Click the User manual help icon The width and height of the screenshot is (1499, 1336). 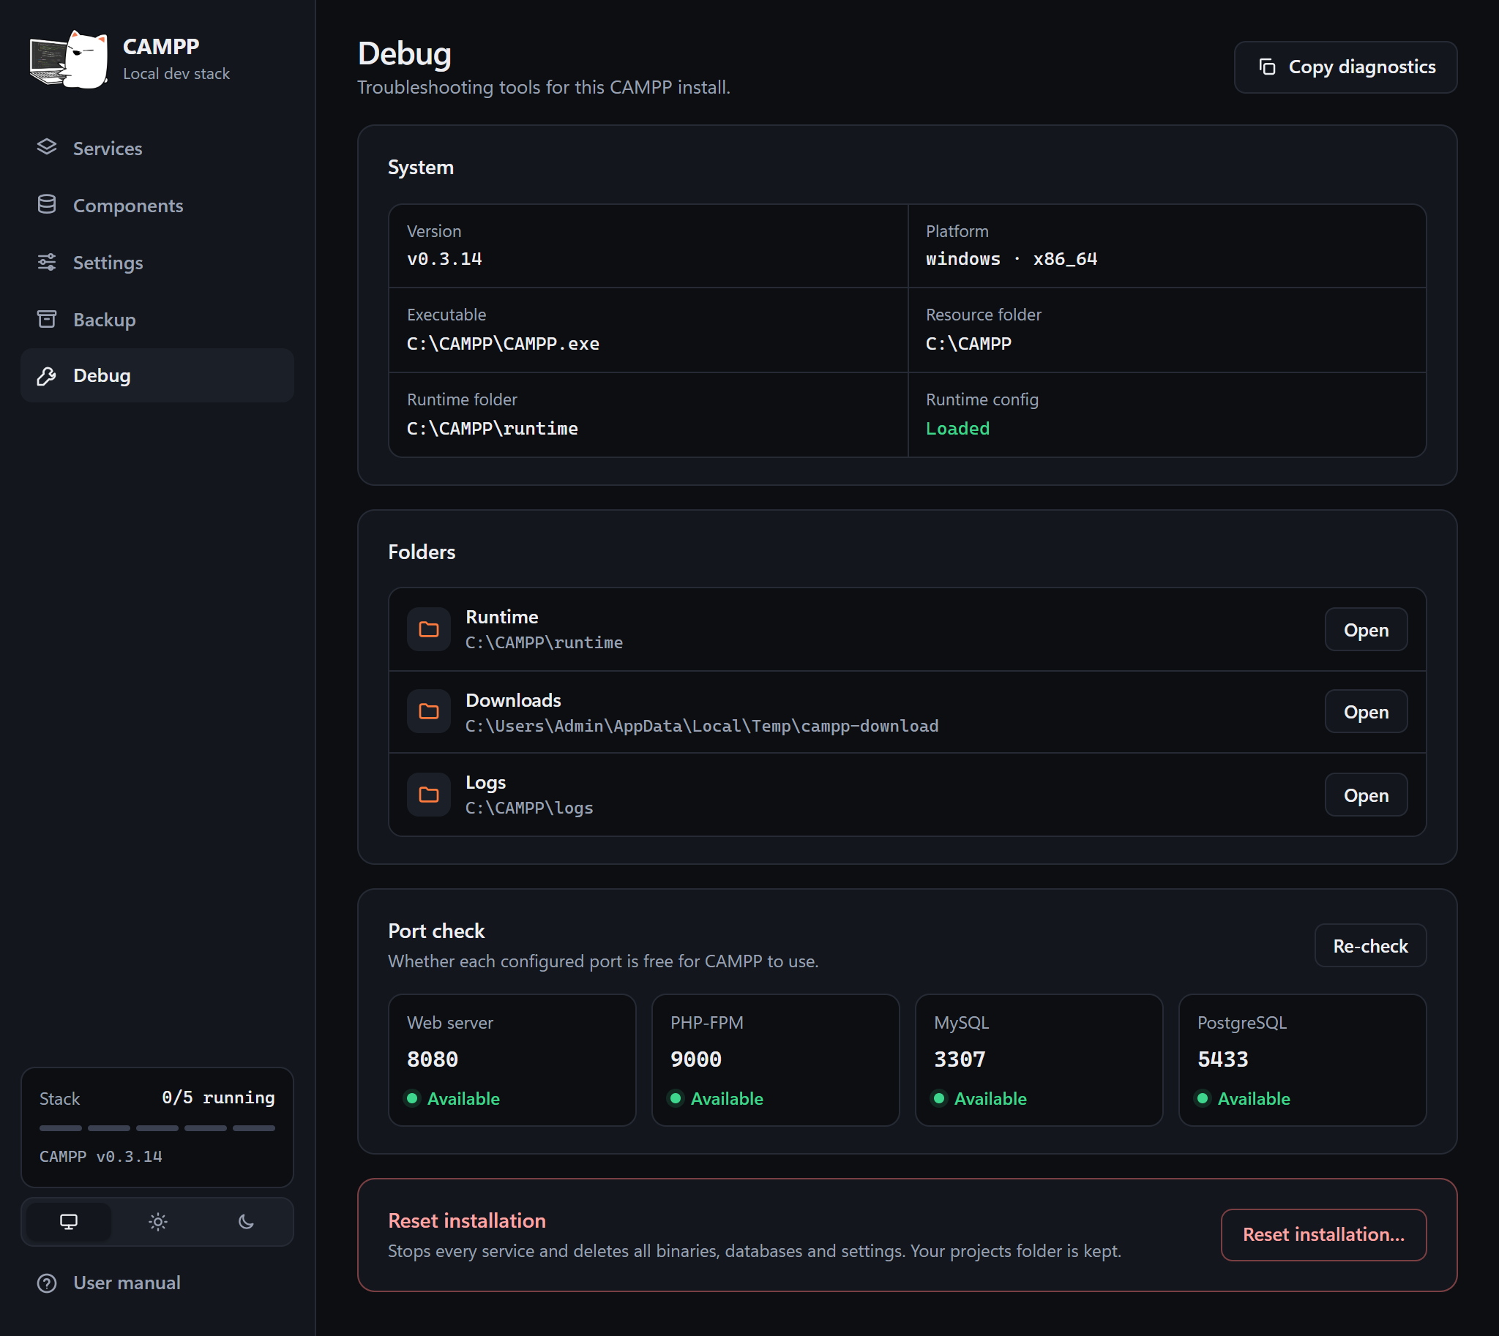pos(47,1283)
